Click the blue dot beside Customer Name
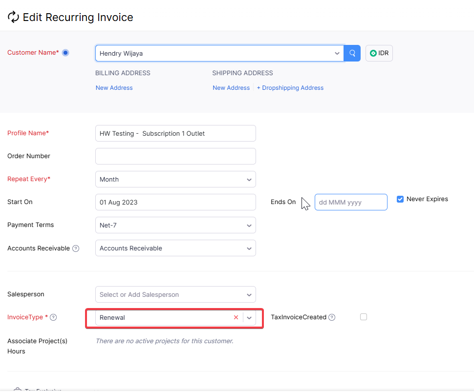 pos(65,53)
